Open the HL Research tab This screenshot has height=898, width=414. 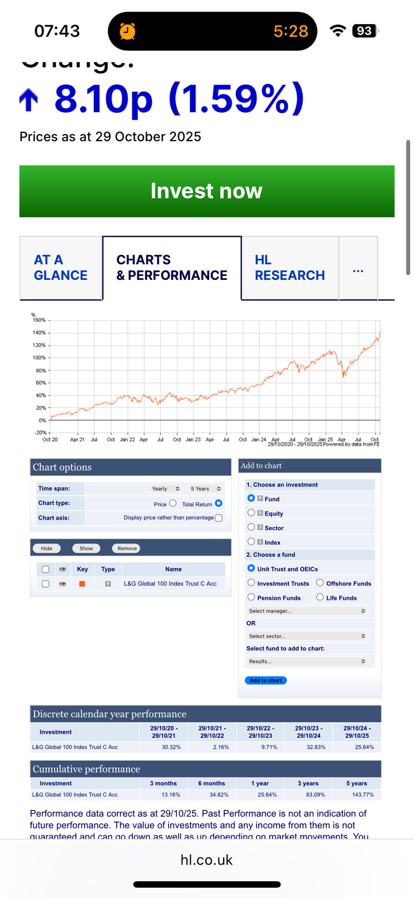click(290, 268)
